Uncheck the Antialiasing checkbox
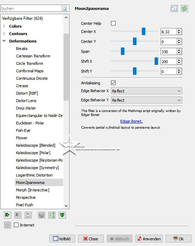Viewport: 195px width, 246px height. pos(113,83)
